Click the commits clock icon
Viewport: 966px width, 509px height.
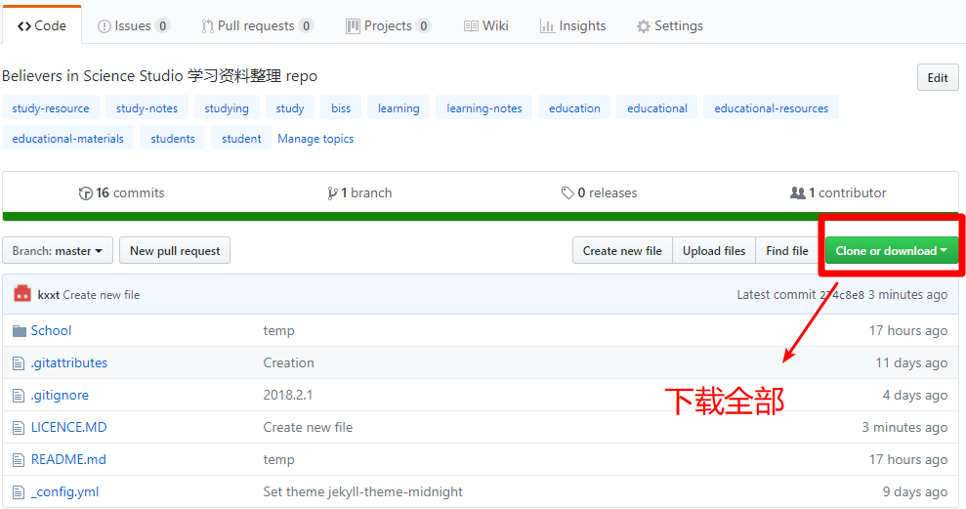(85, 193)
